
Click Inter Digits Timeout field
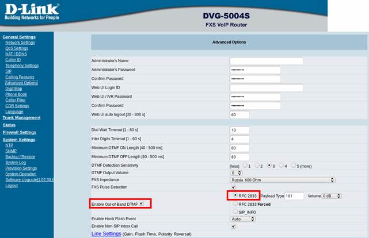239,139
